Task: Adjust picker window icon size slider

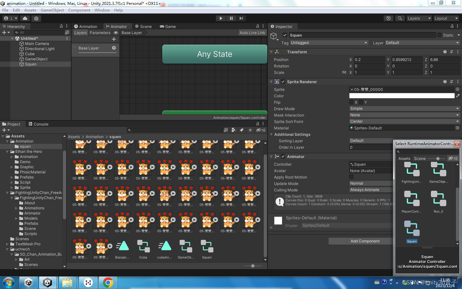Action: coord(438,158)
